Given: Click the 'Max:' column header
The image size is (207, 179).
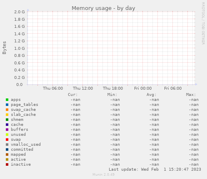Looking at the screenshot, I should [x=191, y=95].
